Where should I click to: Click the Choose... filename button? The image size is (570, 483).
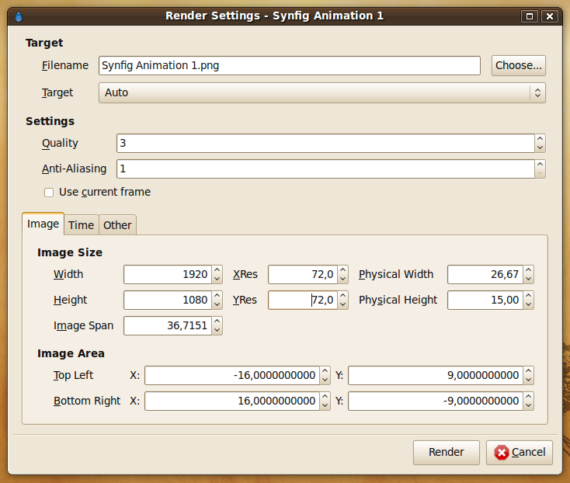coord(519,65)
